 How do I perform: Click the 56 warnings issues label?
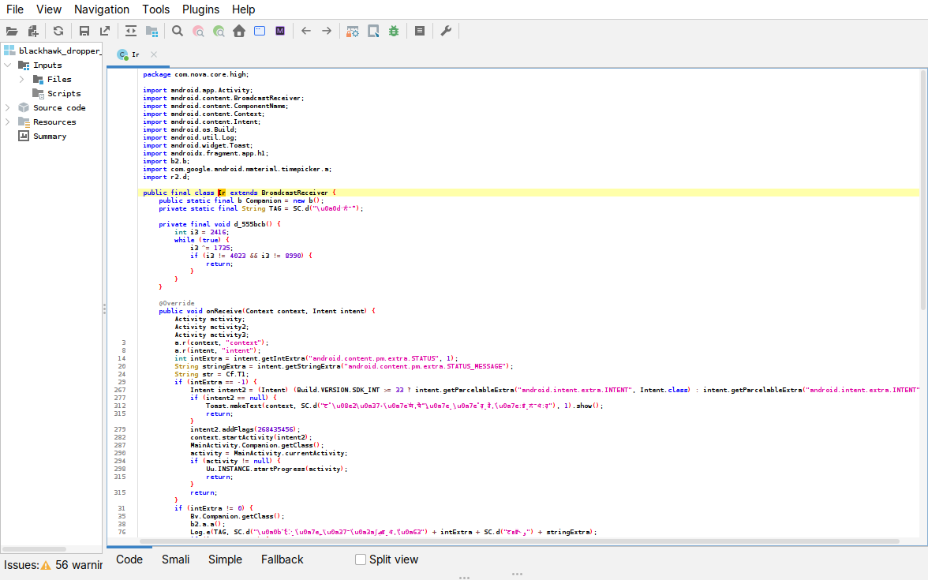pyautogui.click(x=79, y=565)
